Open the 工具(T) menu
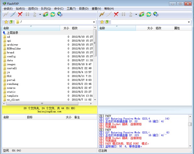Screen dimensions: 194x154 tap(71, 9)
